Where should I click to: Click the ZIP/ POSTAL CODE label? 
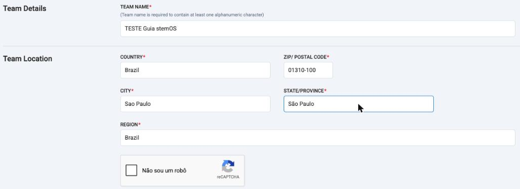click(306, 57)
